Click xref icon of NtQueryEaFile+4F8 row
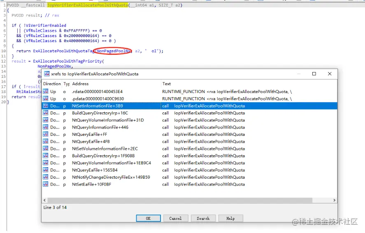This screenshot has height=233, width=365. click(x=46, y=142)
